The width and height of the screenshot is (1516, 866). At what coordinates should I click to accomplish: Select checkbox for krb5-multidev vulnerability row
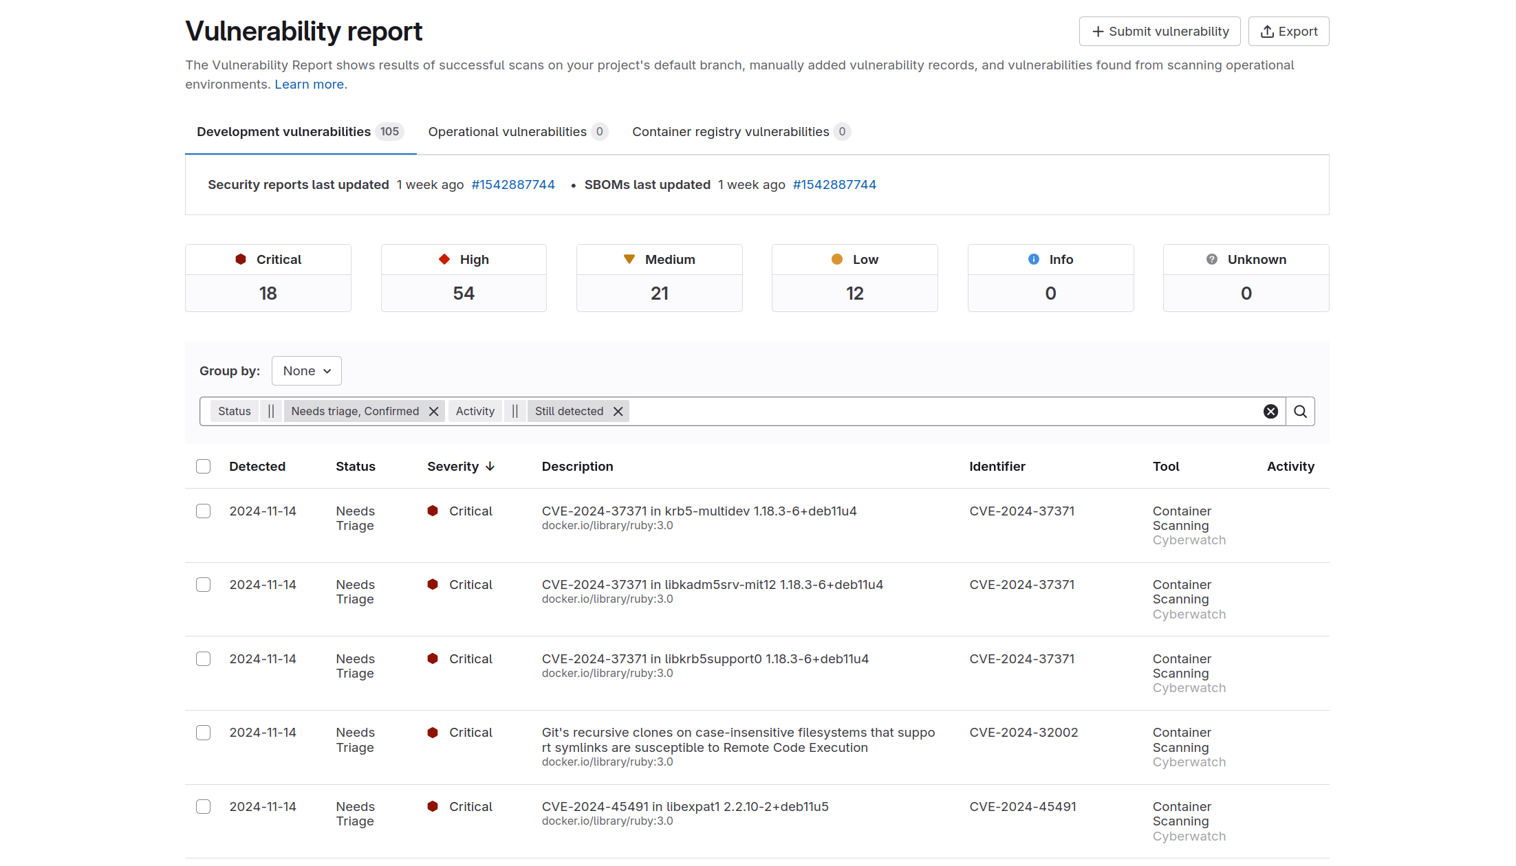(203, 511)
